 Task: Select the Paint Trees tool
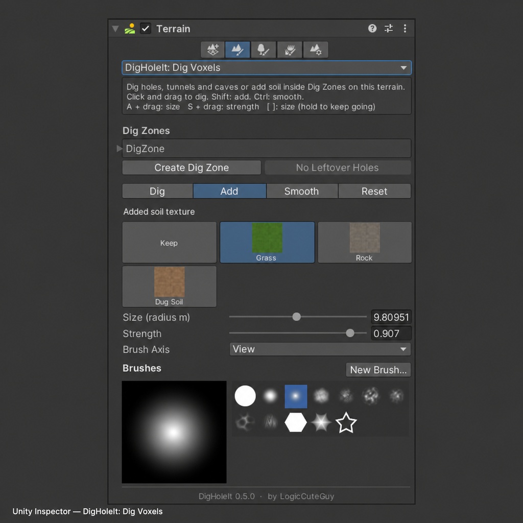[x=263, y=50]
